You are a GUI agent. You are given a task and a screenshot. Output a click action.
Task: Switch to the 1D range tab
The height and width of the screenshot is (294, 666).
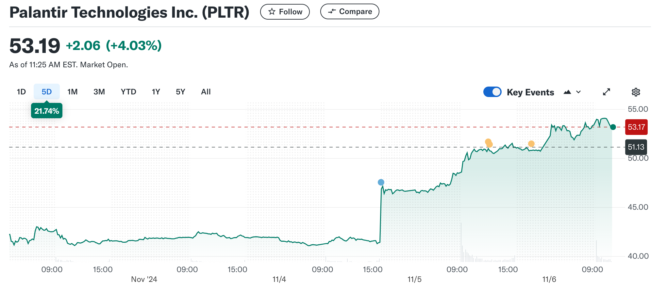point(21,92)
